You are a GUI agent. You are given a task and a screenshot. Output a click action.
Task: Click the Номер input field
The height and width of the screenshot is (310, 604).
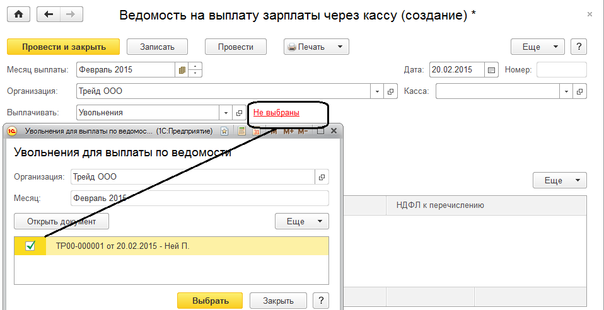(562, 70)
